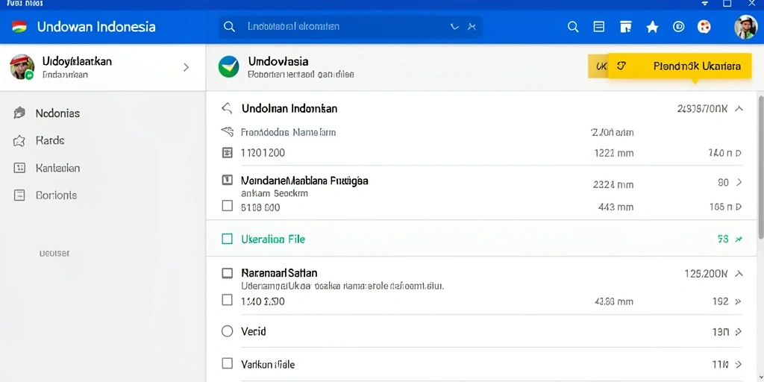Screen dimensions: 764x382
Task: Collapse the Undolnan Indonisan section chevron
Action: click(x=739, y=109)
